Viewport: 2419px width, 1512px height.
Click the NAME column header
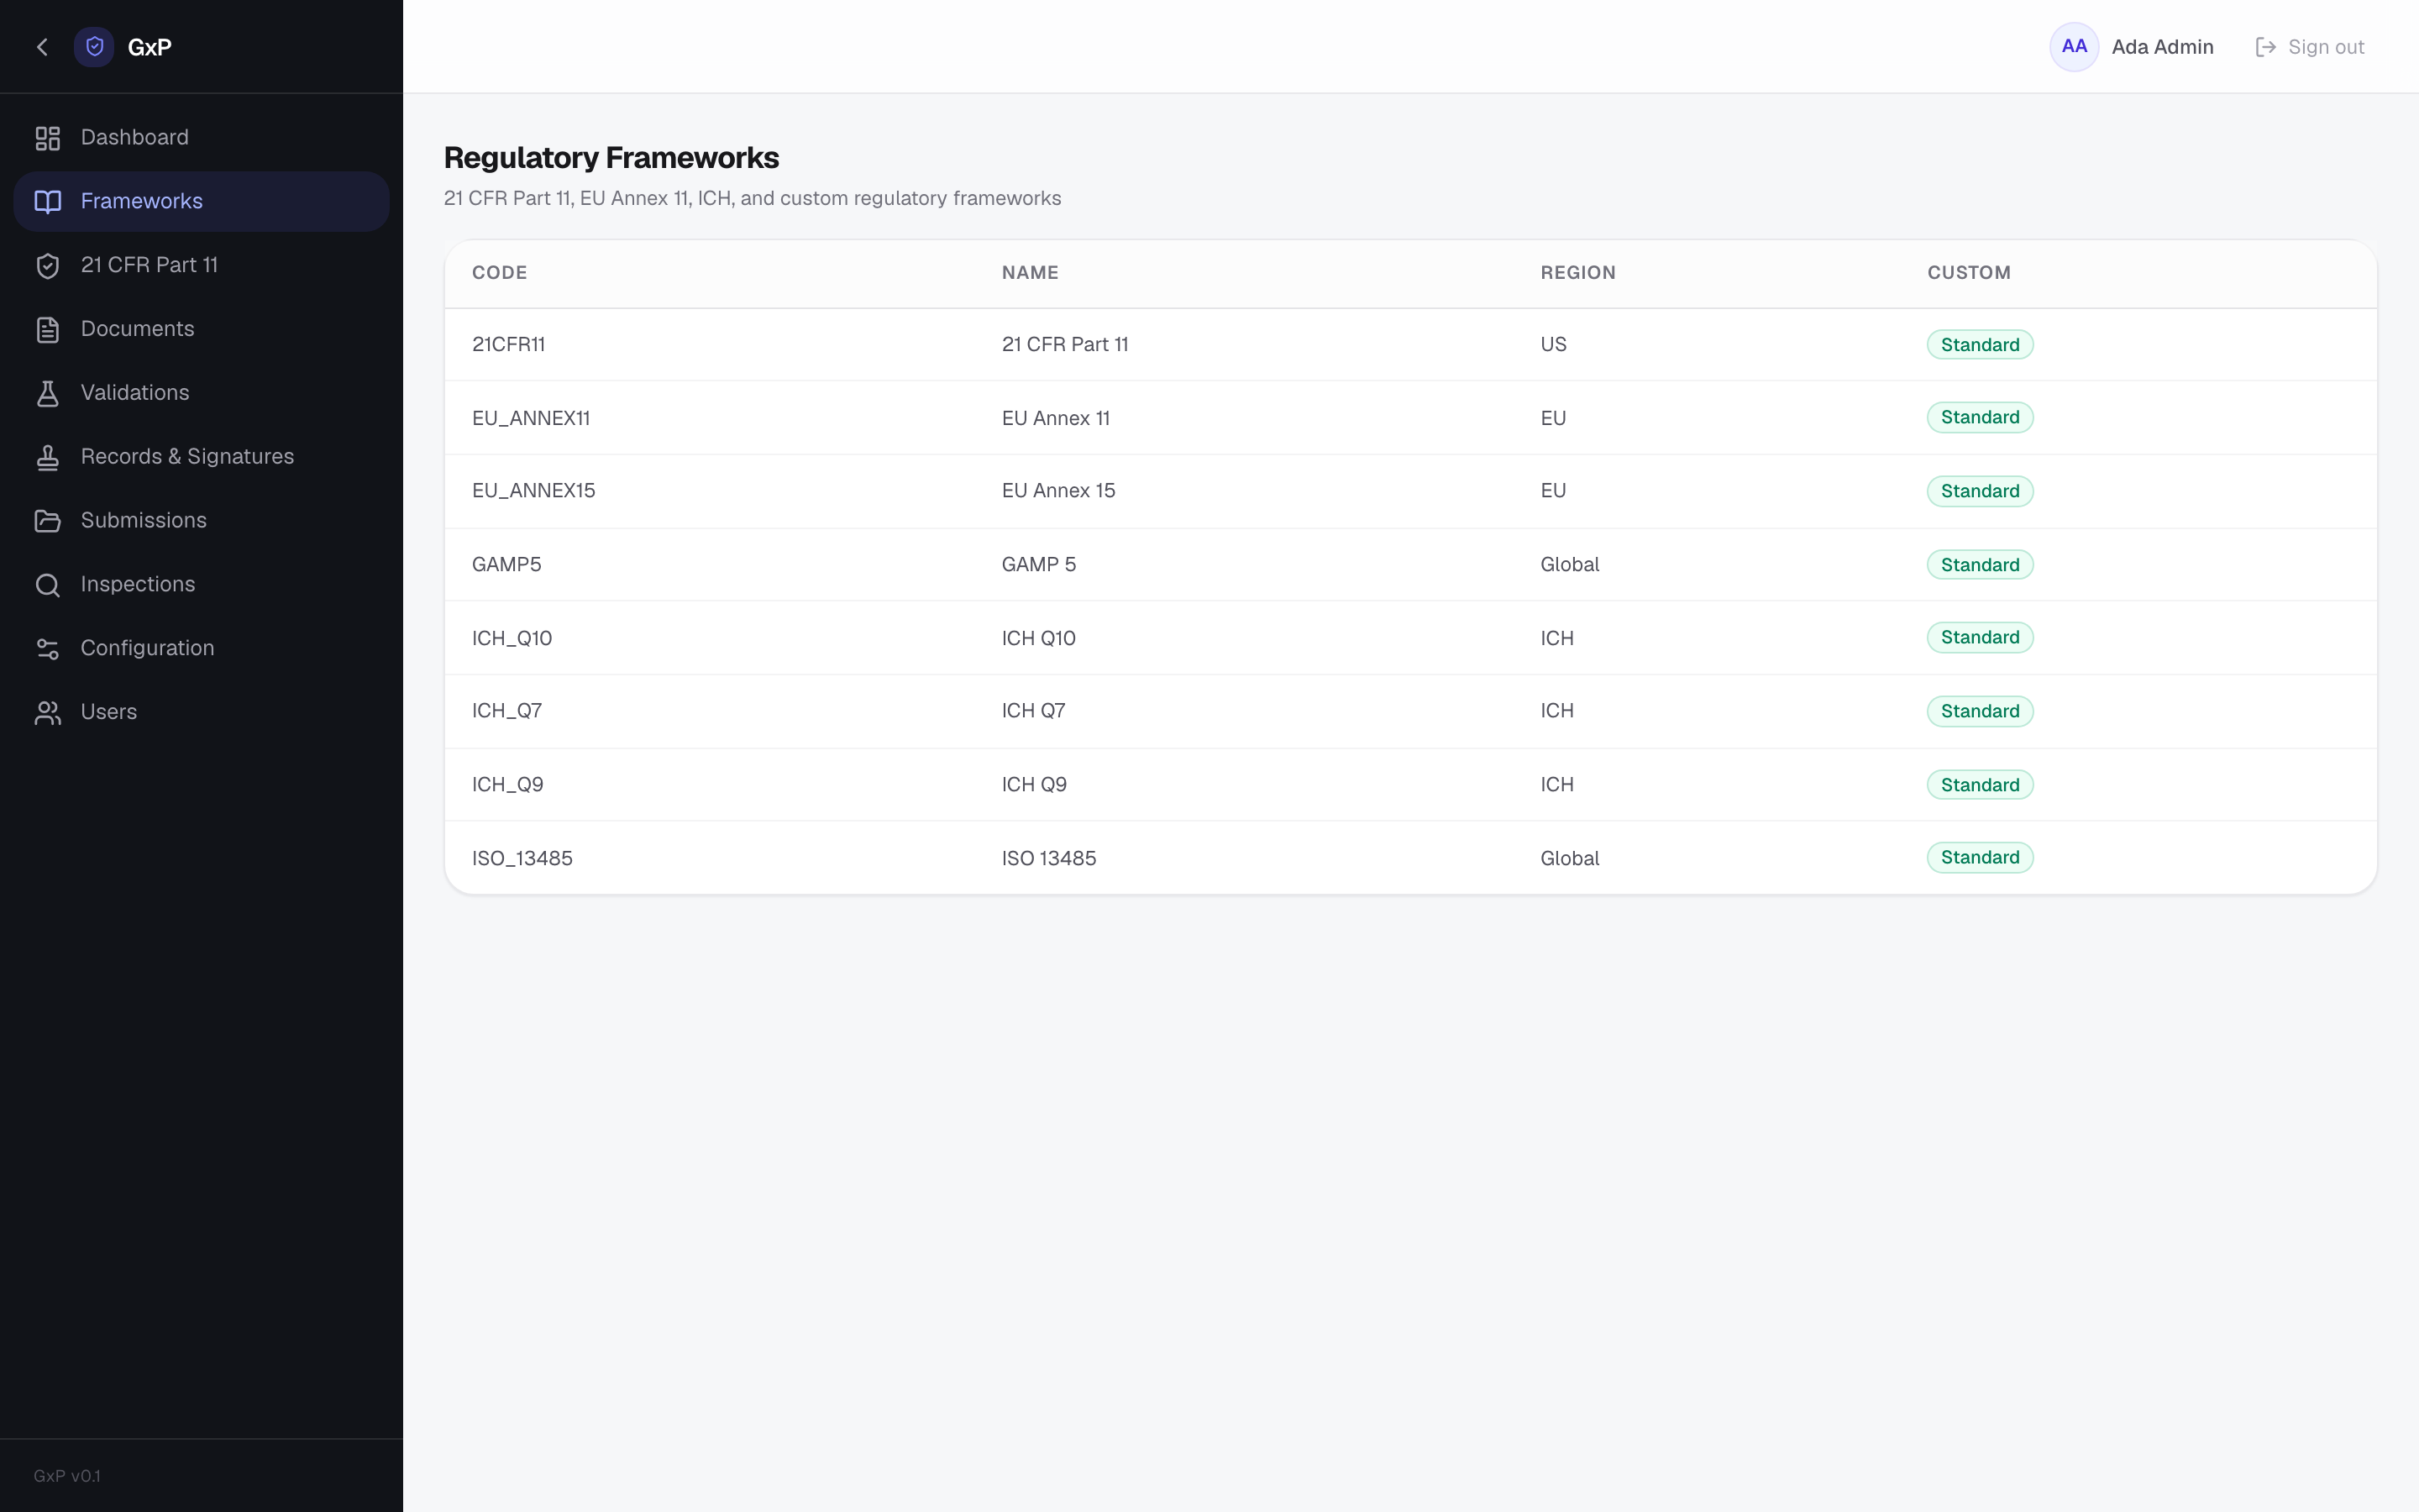click(1030, 273)
